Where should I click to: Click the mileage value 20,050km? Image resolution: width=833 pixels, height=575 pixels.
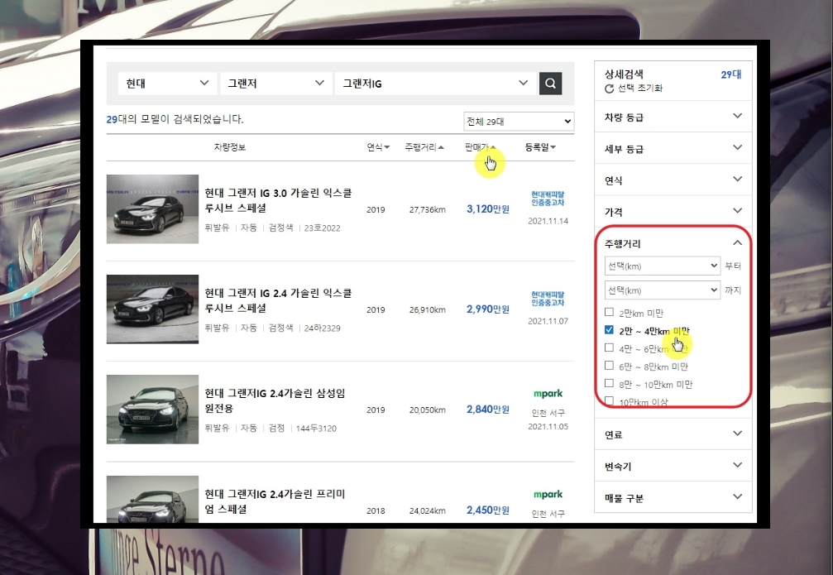tap(427, 410)
